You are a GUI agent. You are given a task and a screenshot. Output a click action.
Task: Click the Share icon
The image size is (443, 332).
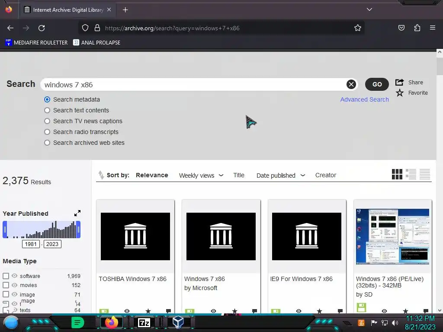(x=399, y=82)
